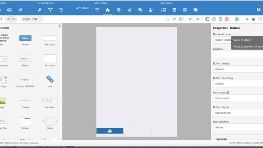The width and height of the screenshot is (263, 148).
Task: Open the Button design dropdown
Action: 238,69
